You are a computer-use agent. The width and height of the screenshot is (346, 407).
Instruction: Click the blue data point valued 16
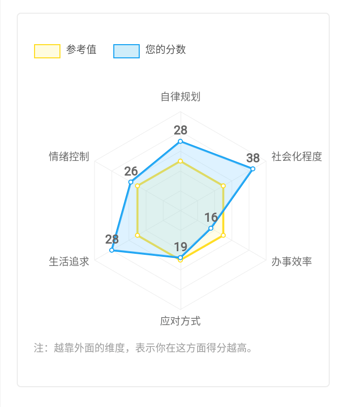coord(211,228)
